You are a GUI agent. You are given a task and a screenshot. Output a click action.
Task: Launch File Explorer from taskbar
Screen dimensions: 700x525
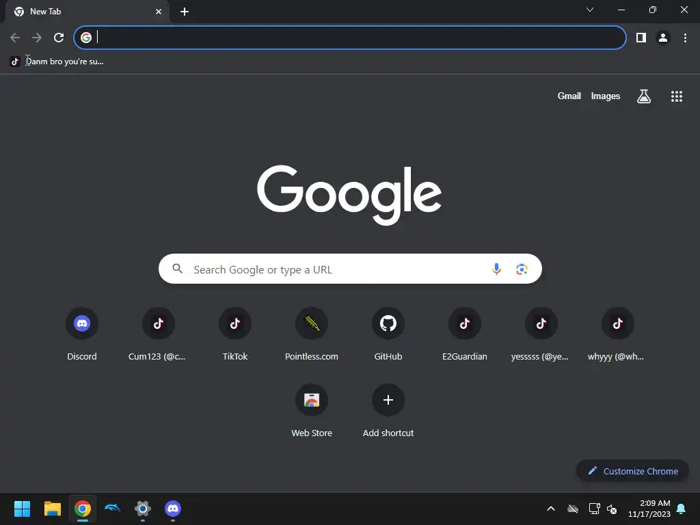(x=52, y=509)
